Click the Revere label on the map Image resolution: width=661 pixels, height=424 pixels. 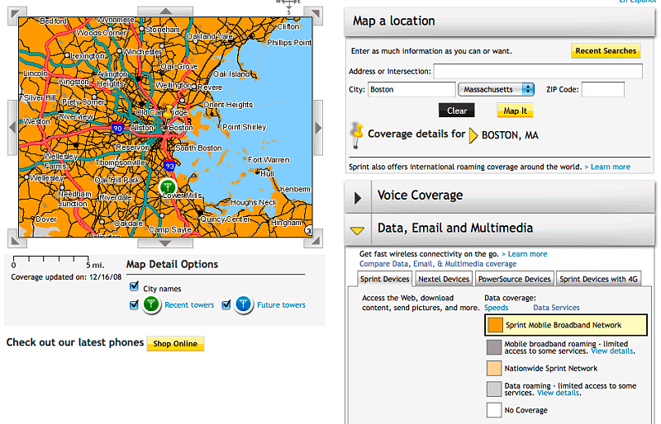[x=210, y=87]
